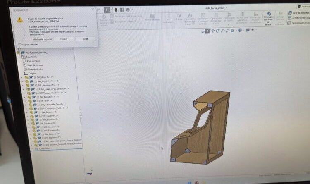This screenshot has height=184, width=310.
Task: Click the rotate view icon in the viewport toolbar
Action: coord(217,31)
